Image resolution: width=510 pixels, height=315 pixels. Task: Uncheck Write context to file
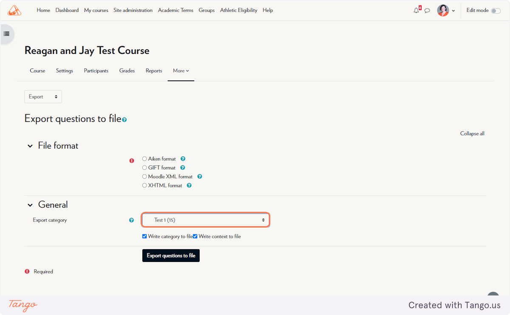[x=195, y=236]
